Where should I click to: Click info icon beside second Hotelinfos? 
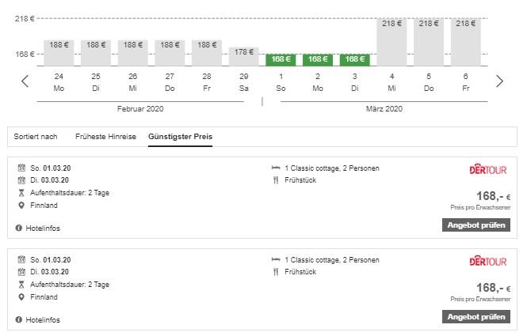tap(19, 319)
